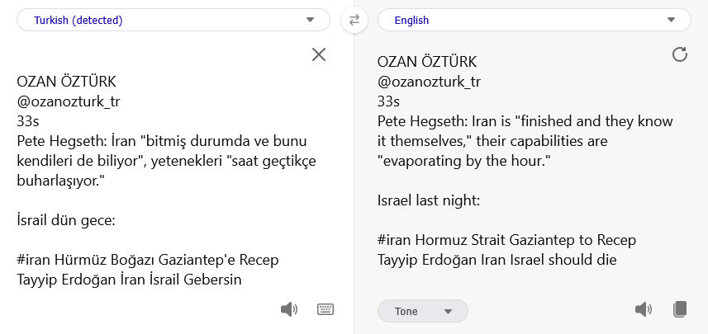
Task: Open the on-screen keyboard
Action: (325, 309)
